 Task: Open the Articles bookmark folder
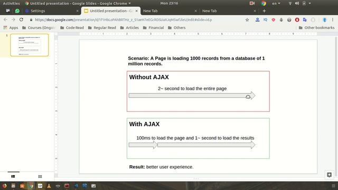coord(129,27)
